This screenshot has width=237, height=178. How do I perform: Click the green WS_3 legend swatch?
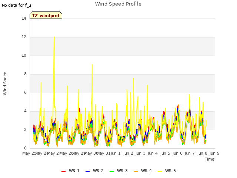coord(112,171)
